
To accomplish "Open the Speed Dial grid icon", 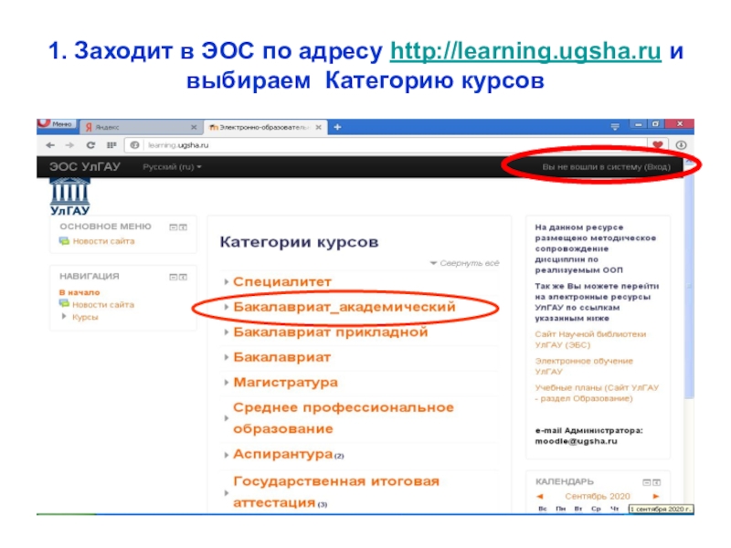I will [111, 145].
